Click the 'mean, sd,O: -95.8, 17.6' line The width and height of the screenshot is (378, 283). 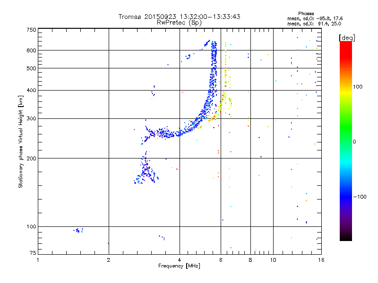(315, 18)
